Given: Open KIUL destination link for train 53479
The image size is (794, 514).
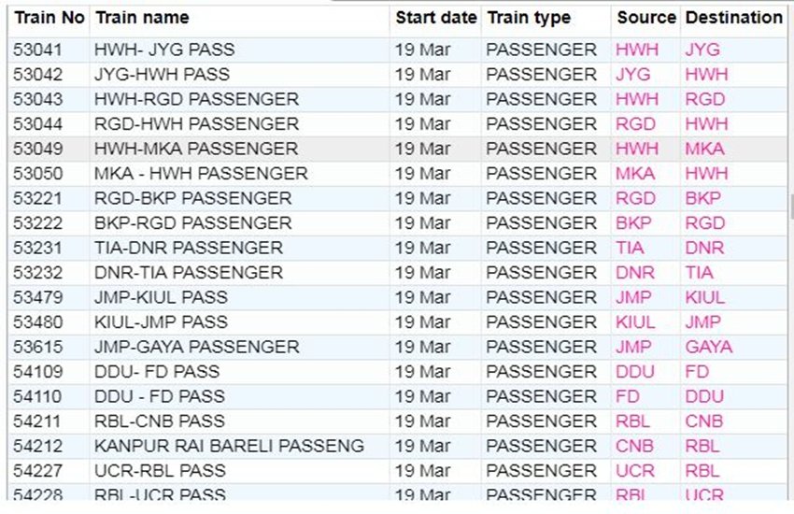Looking at the screenshot, I should [704, 297].
